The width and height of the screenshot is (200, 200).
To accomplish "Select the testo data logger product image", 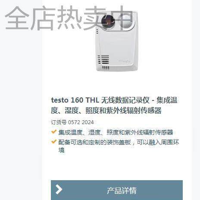I will point(116,42).
